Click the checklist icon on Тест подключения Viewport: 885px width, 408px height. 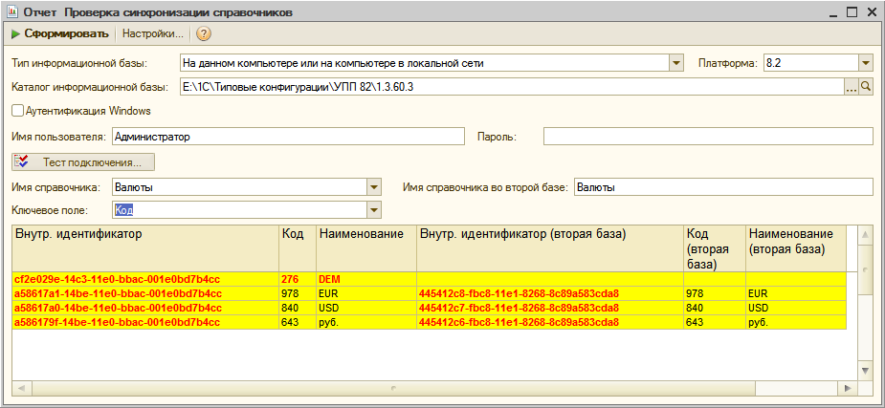[22, 162]
